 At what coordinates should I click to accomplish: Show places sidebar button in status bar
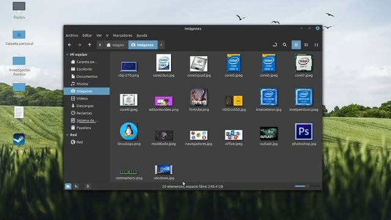click(68, 186)
